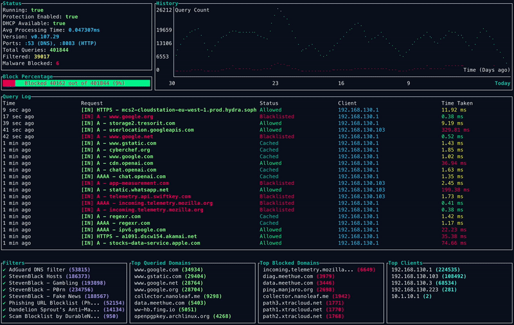Select ping.manjaro.org in Top Blocked Domains
This screenshot has height=325, width=514.
299,290
